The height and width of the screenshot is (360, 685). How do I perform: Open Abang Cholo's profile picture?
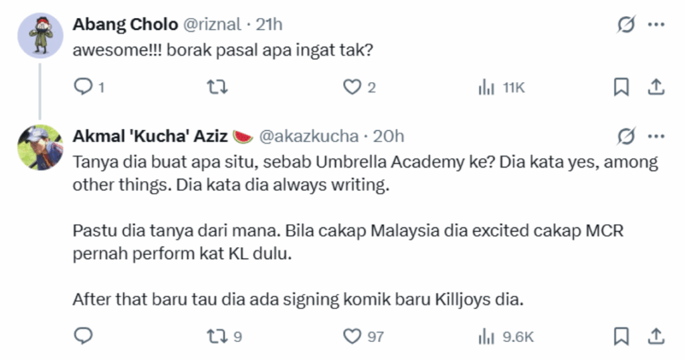tap(40, 35)
